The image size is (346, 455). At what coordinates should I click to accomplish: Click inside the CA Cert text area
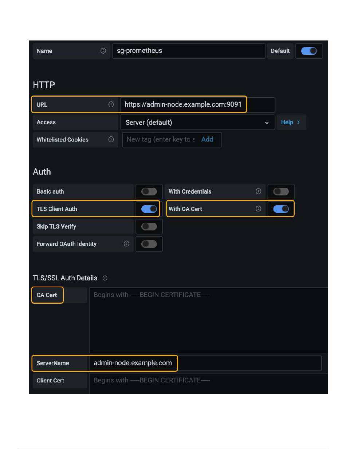pos(209,320)
